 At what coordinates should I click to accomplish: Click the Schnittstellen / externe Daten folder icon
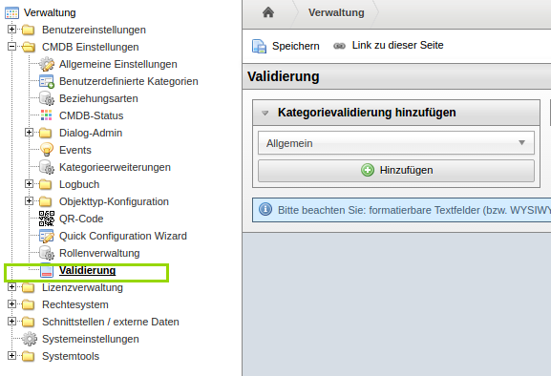pyautogui.click(x=28, y=323)
